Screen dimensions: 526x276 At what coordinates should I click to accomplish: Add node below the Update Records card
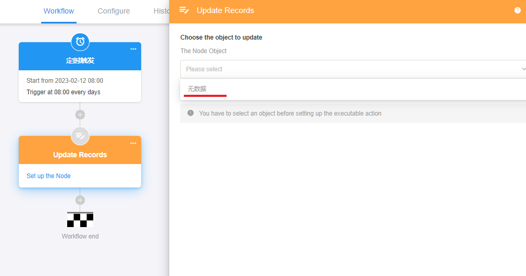point(80,200)
